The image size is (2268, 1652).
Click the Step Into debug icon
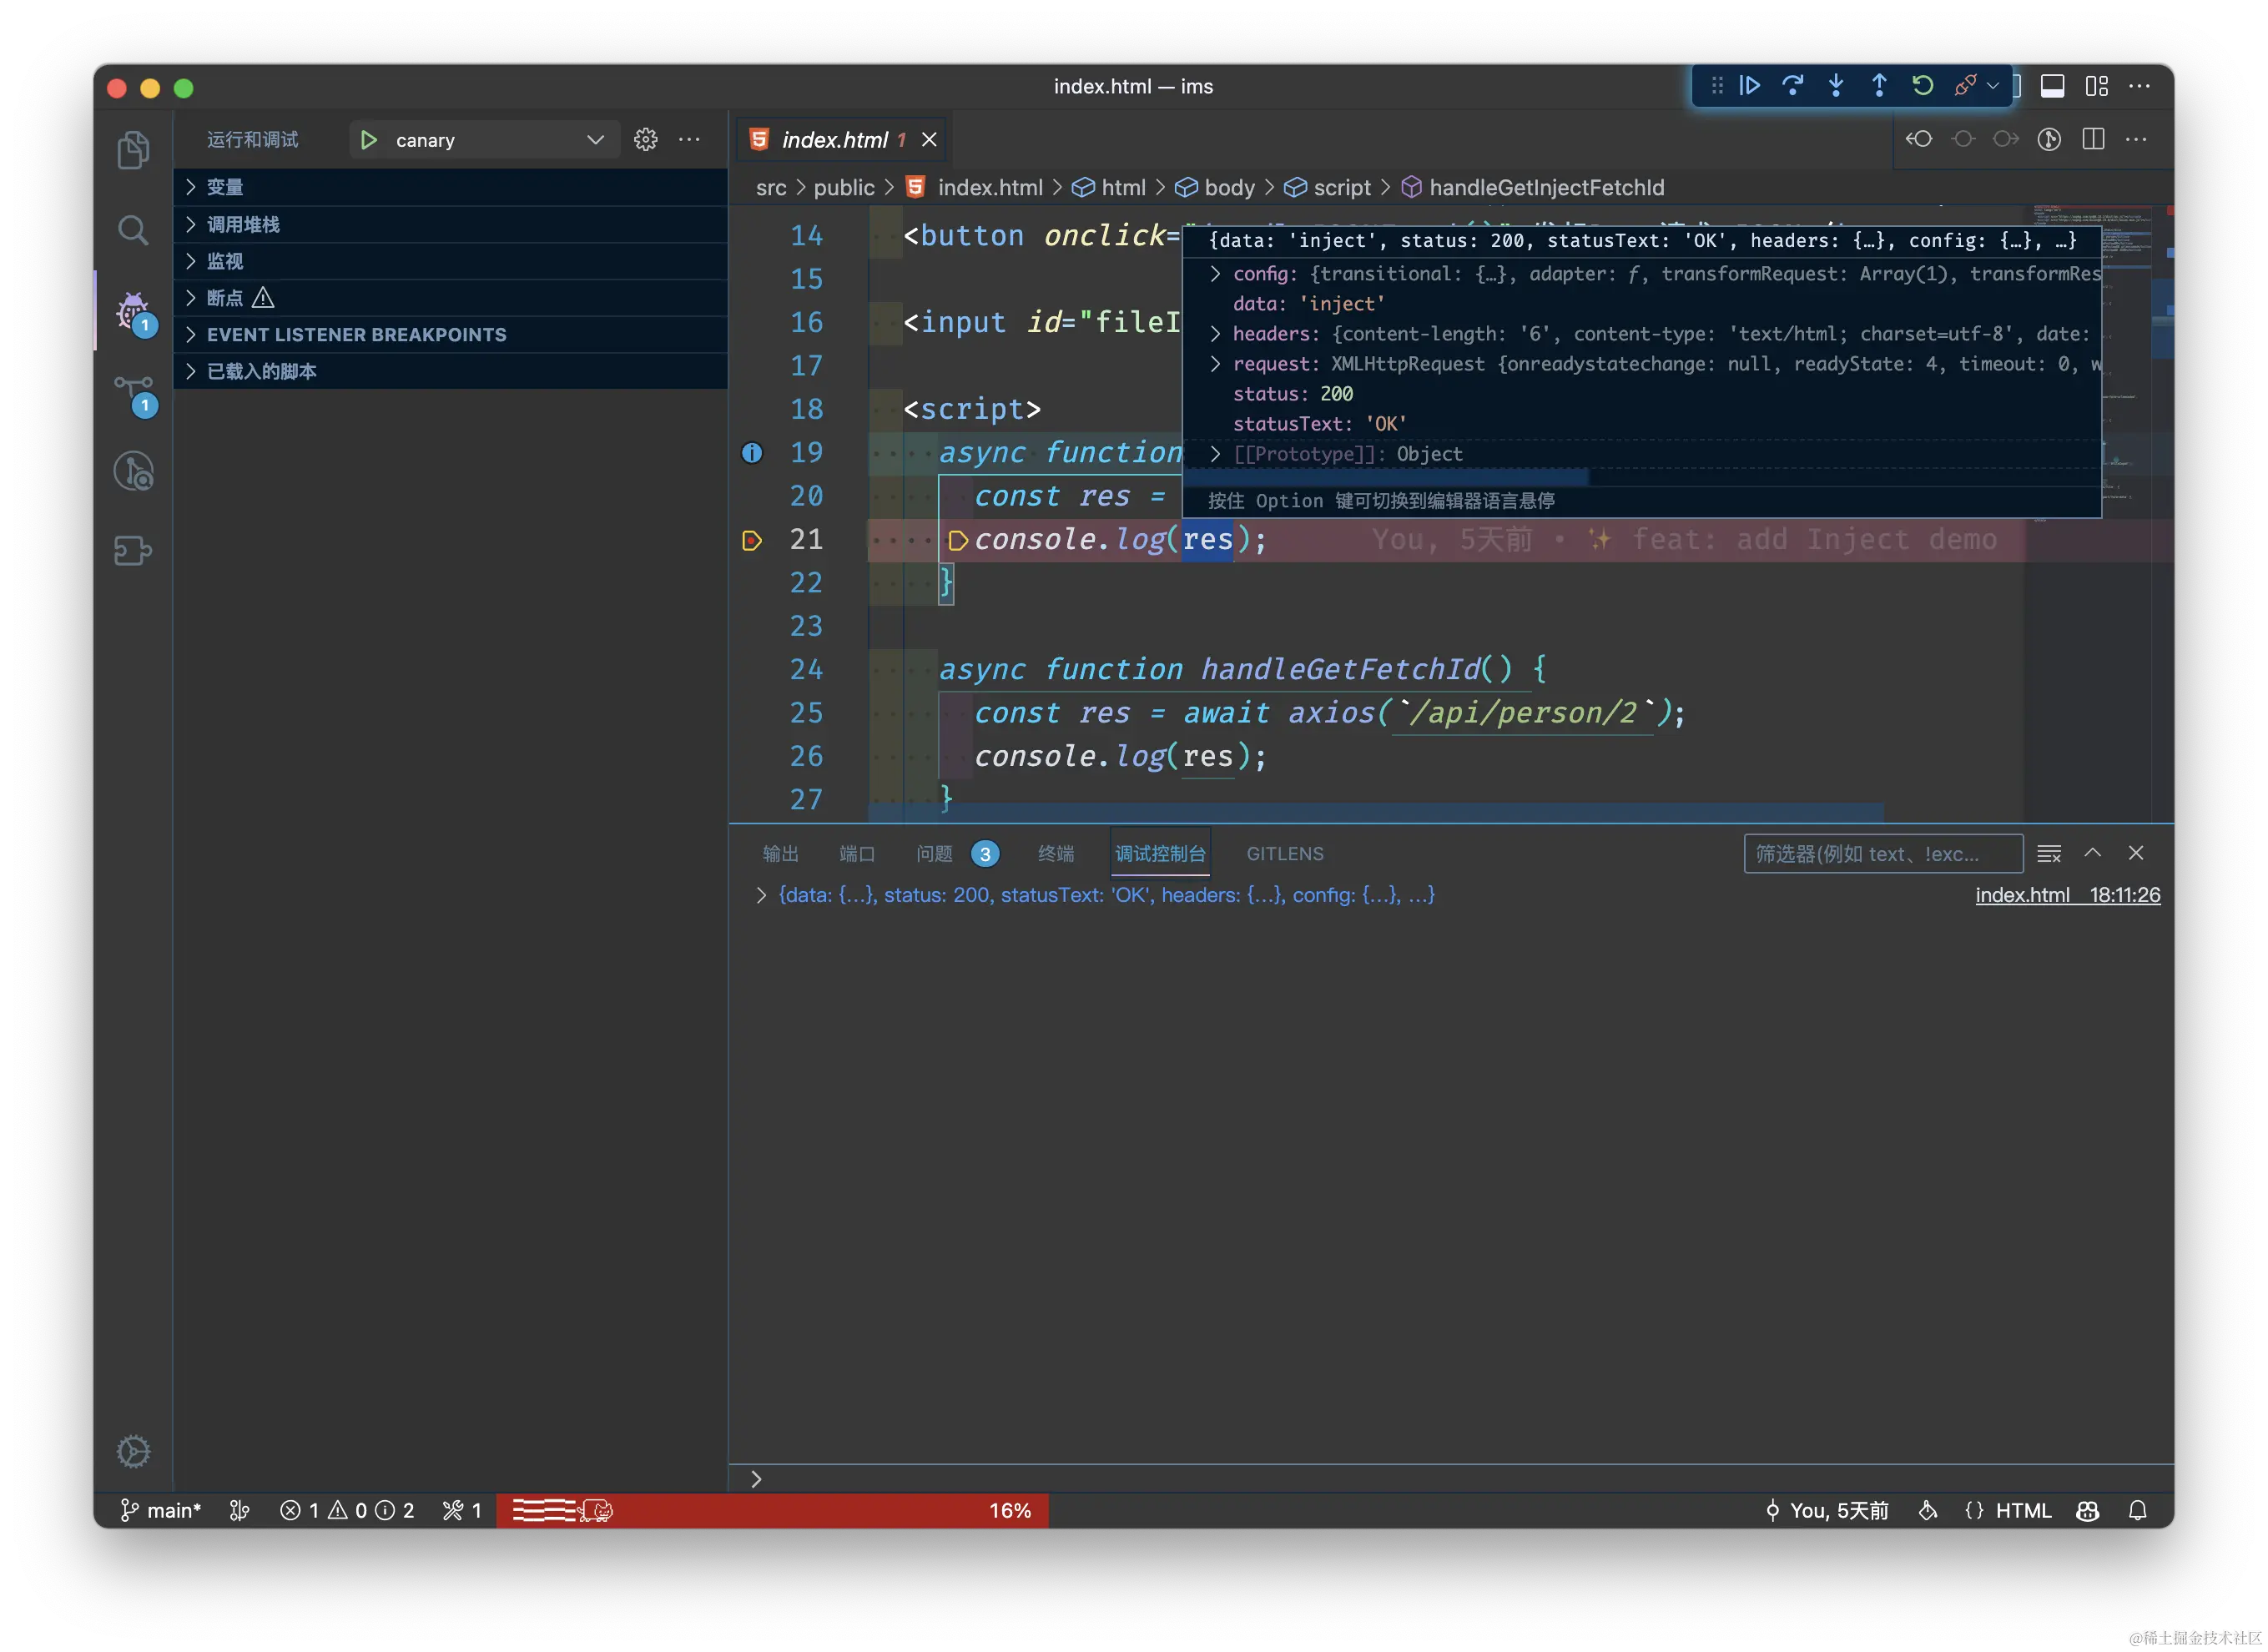(x=1836, y=86)
